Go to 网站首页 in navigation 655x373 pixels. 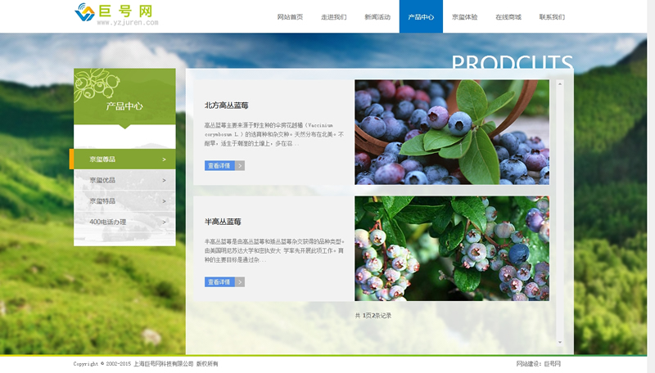(290, 16)
